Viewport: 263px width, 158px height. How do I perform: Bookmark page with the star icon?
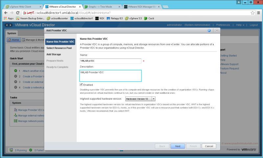click(x=252, y=13)
